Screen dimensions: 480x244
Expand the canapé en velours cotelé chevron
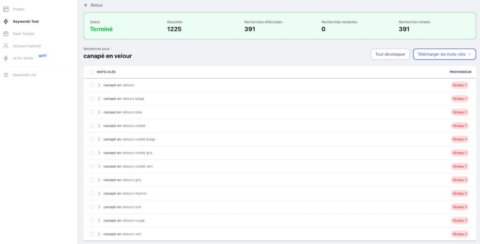[x=99, y=126]
